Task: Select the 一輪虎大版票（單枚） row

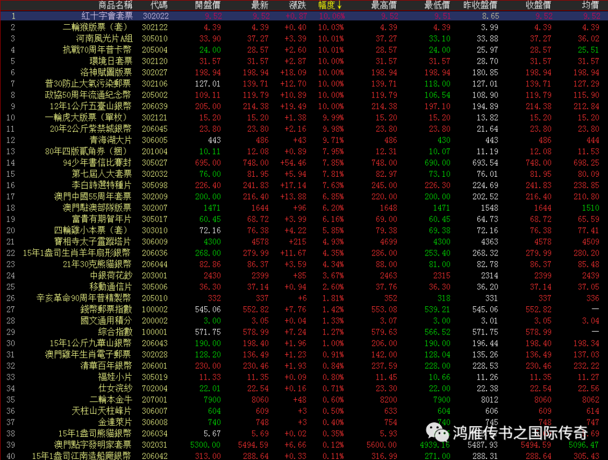Action: 304,118
